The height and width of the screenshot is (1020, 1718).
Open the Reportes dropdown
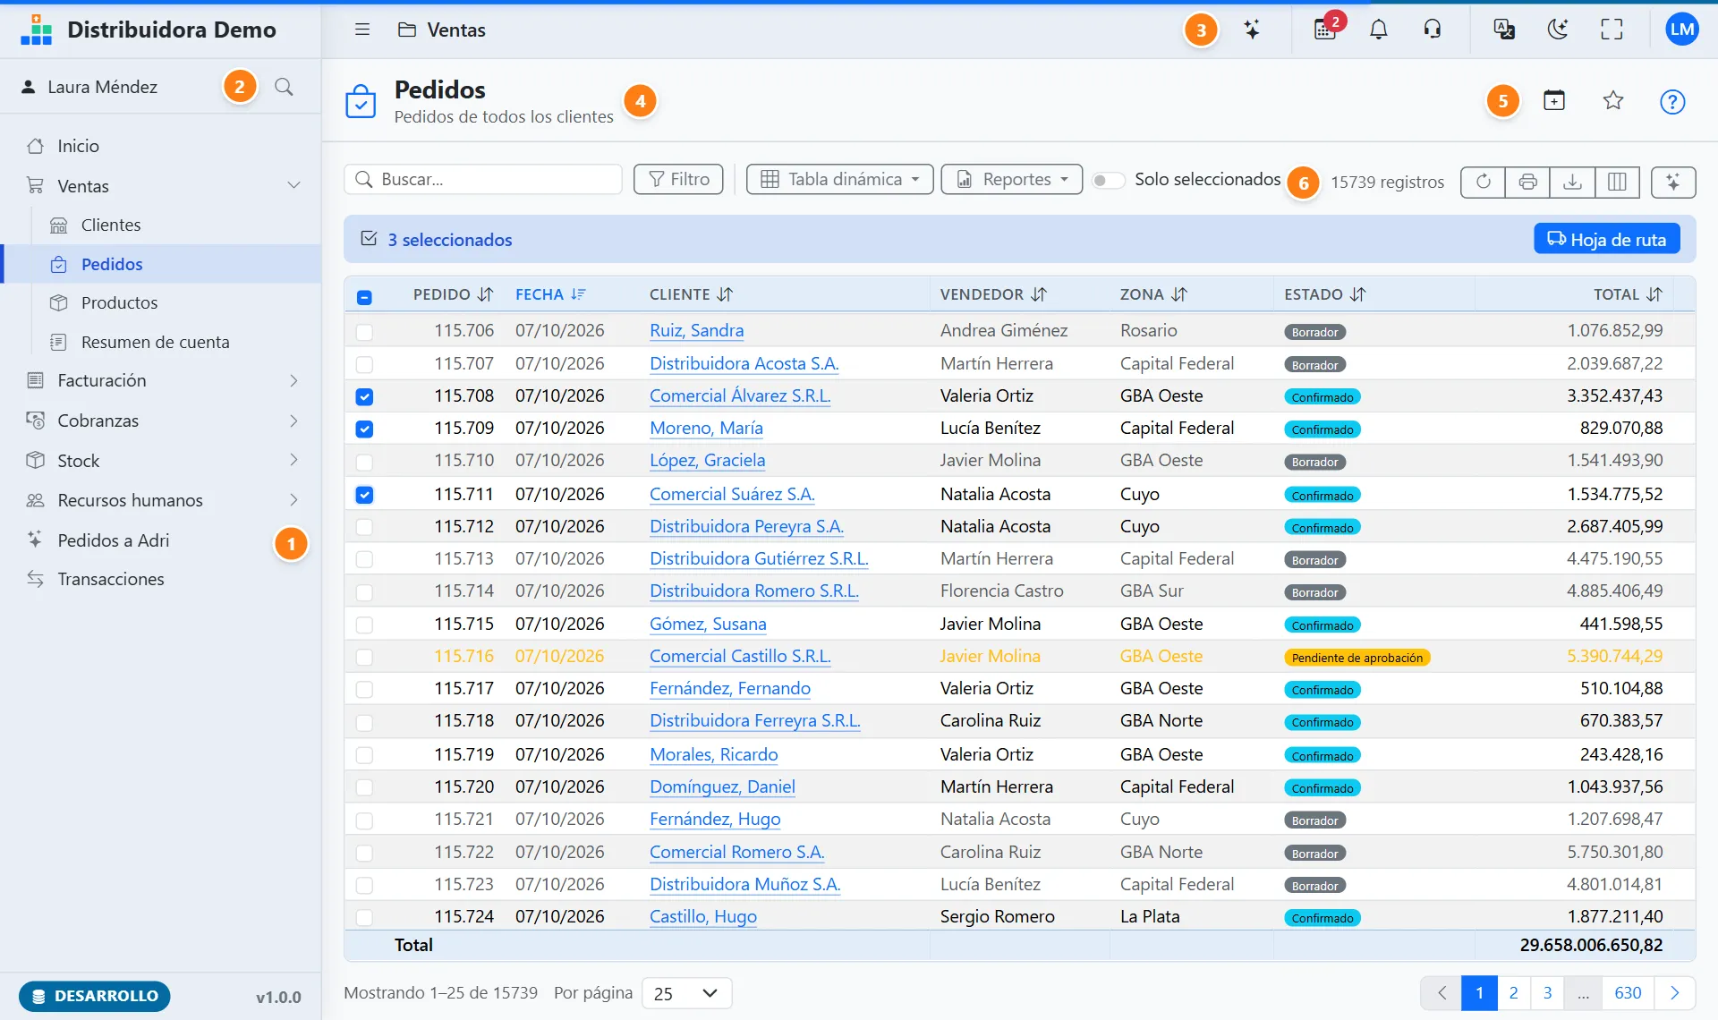point(1012,179)
